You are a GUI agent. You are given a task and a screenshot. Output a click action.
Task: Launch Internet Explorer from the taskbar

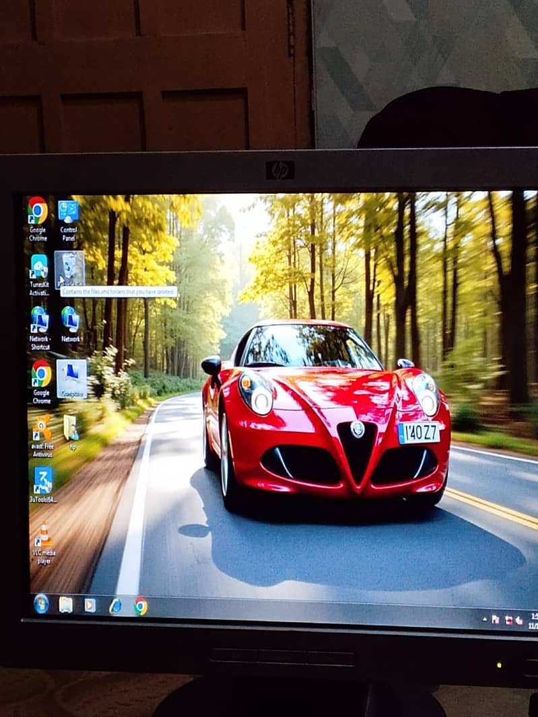[x=115, y=606]
